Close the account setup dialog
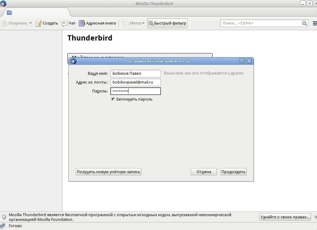 (249, 61)
